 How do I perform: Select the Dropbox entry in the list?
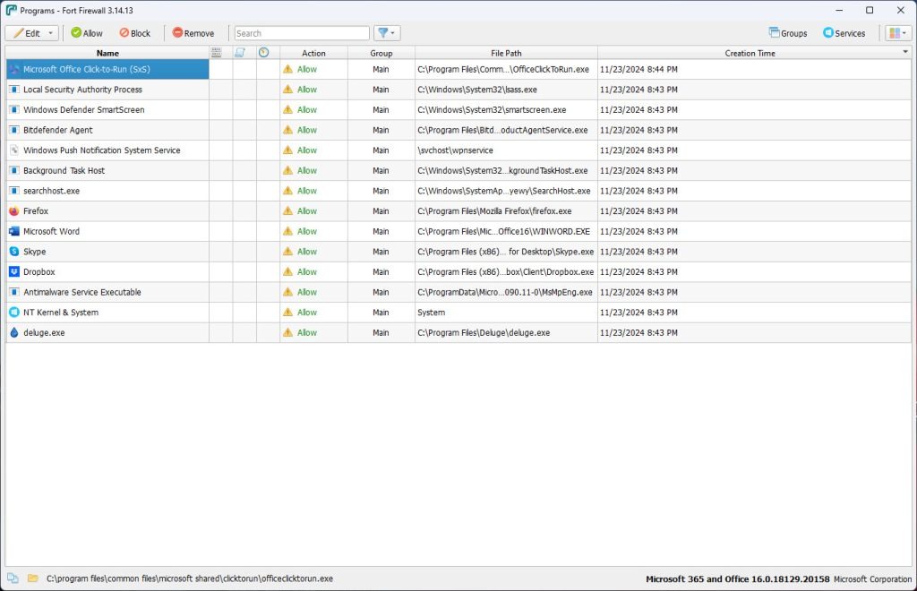pos(39,272)
